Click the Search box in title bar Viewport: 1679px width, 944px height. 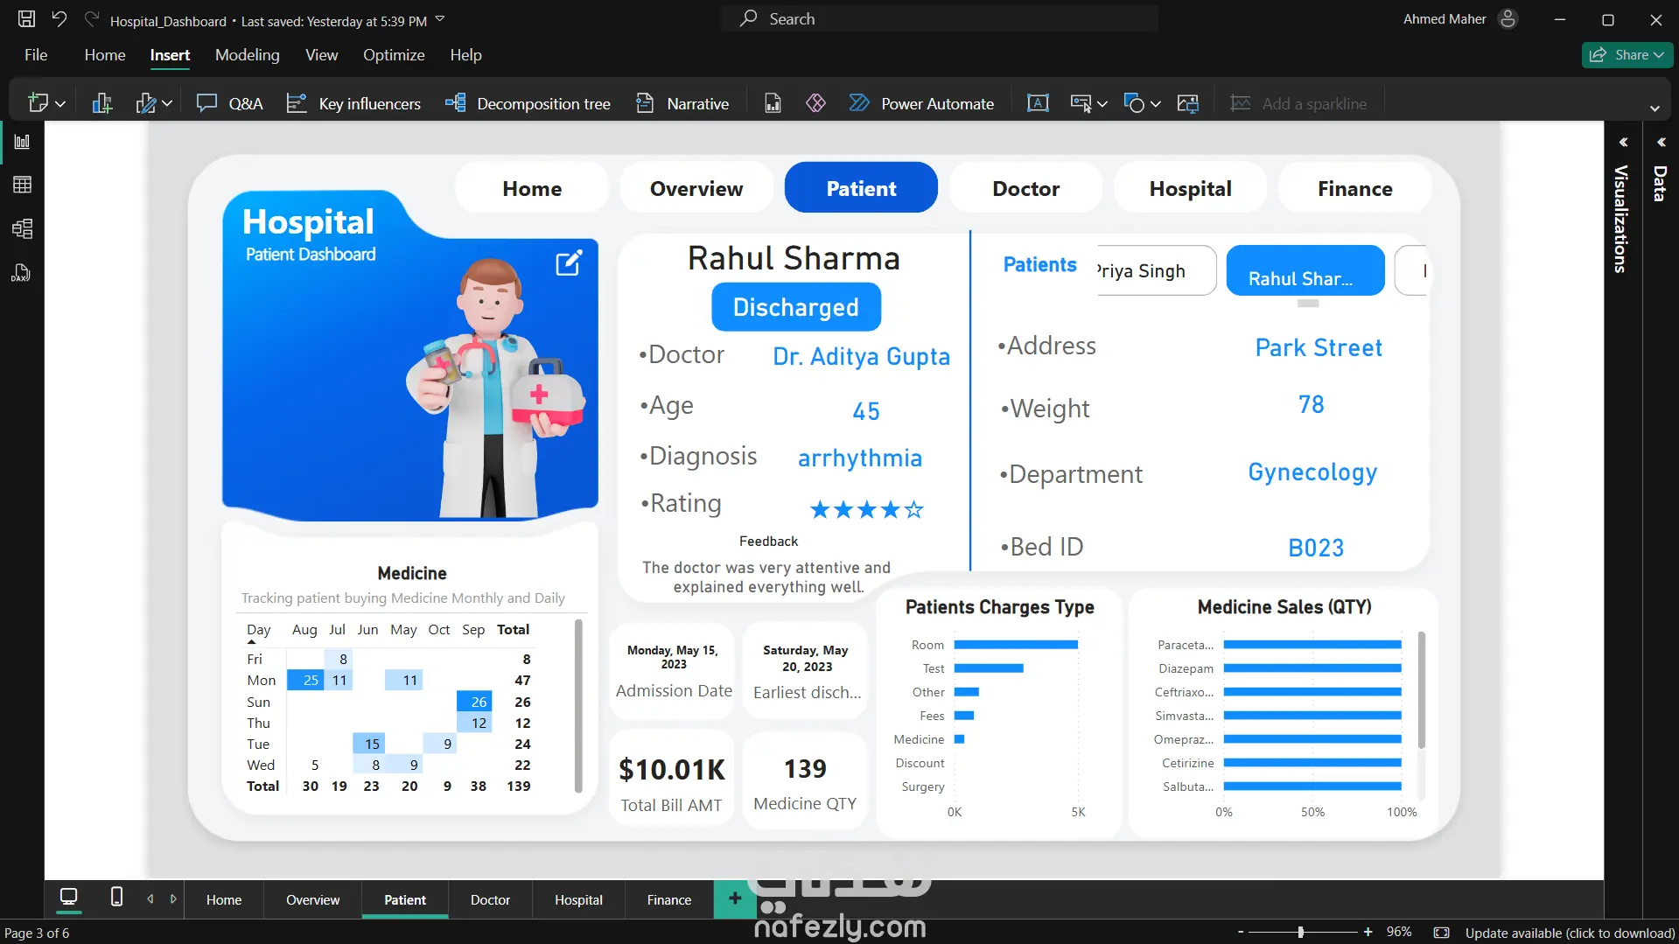point(940,18)
